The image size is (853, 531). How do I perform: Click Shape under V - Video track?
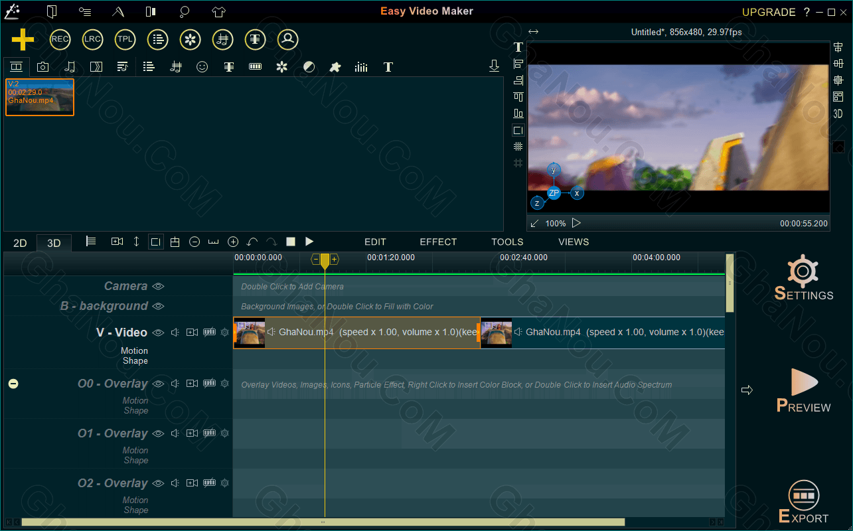click(135, 361)
